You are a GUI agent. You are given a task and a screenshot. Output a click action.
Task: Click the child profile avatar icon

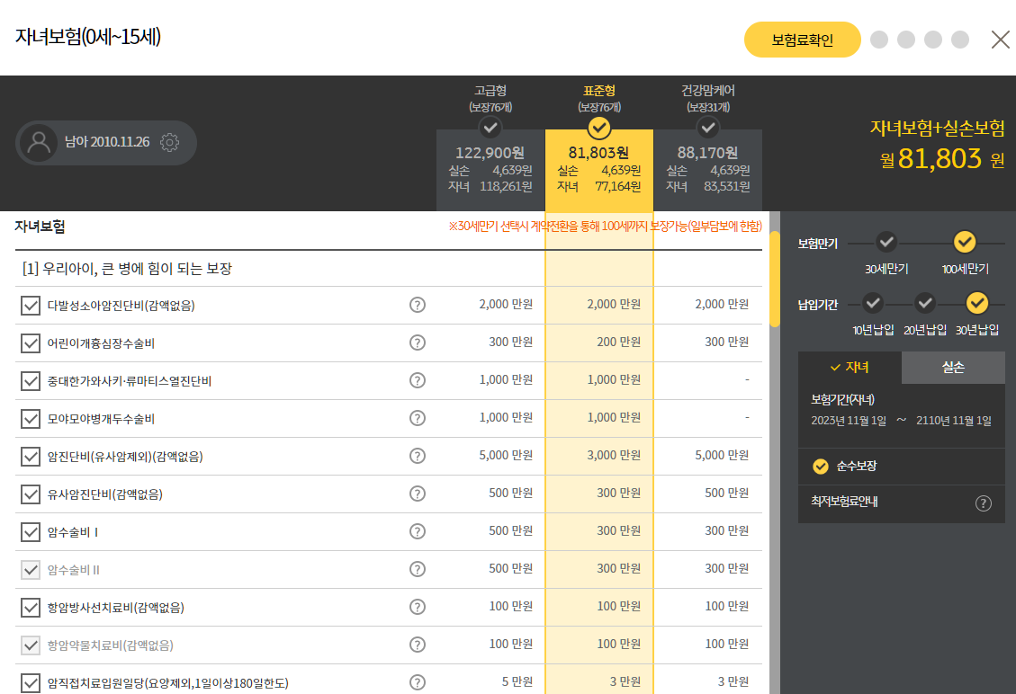click(x=39, y=142)
